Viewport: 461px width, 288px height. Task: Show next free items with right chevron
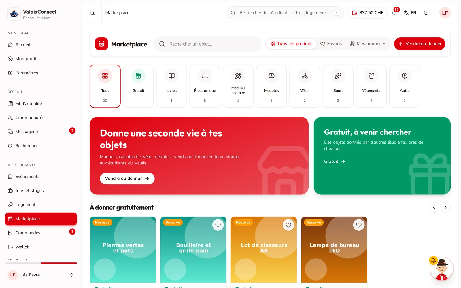click(446, 207)
